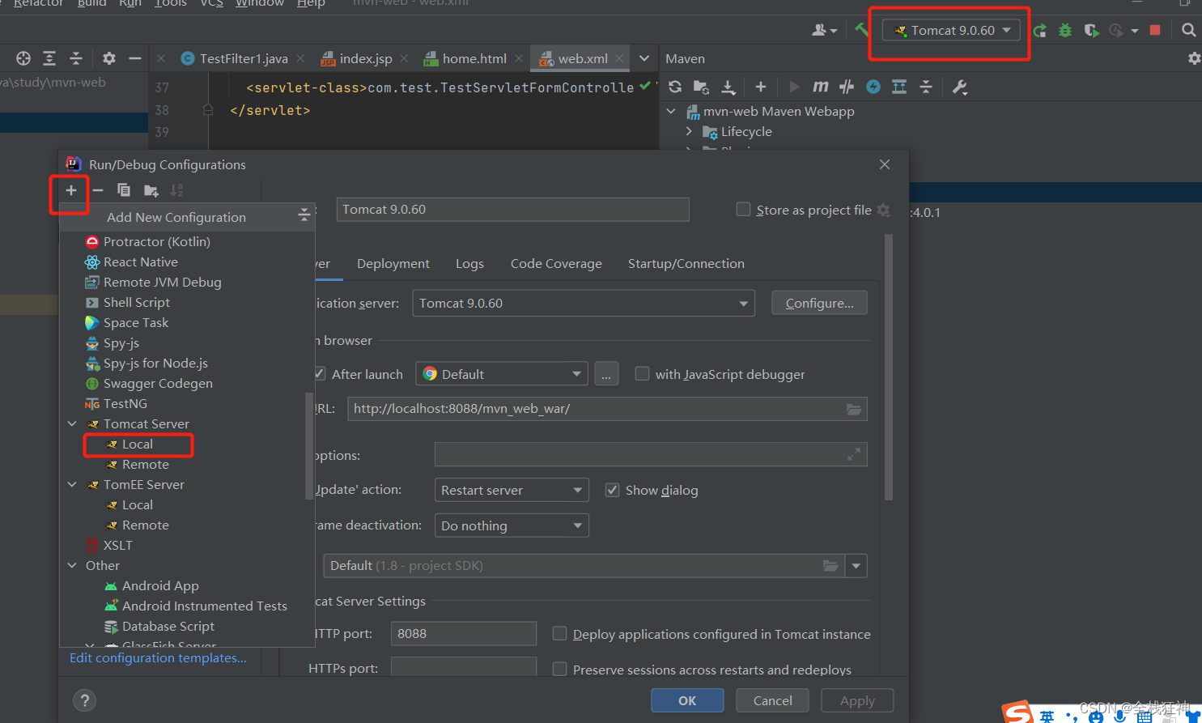
Task: Toggle the Show dialog checkbox
Action: [x=613, y=490]
